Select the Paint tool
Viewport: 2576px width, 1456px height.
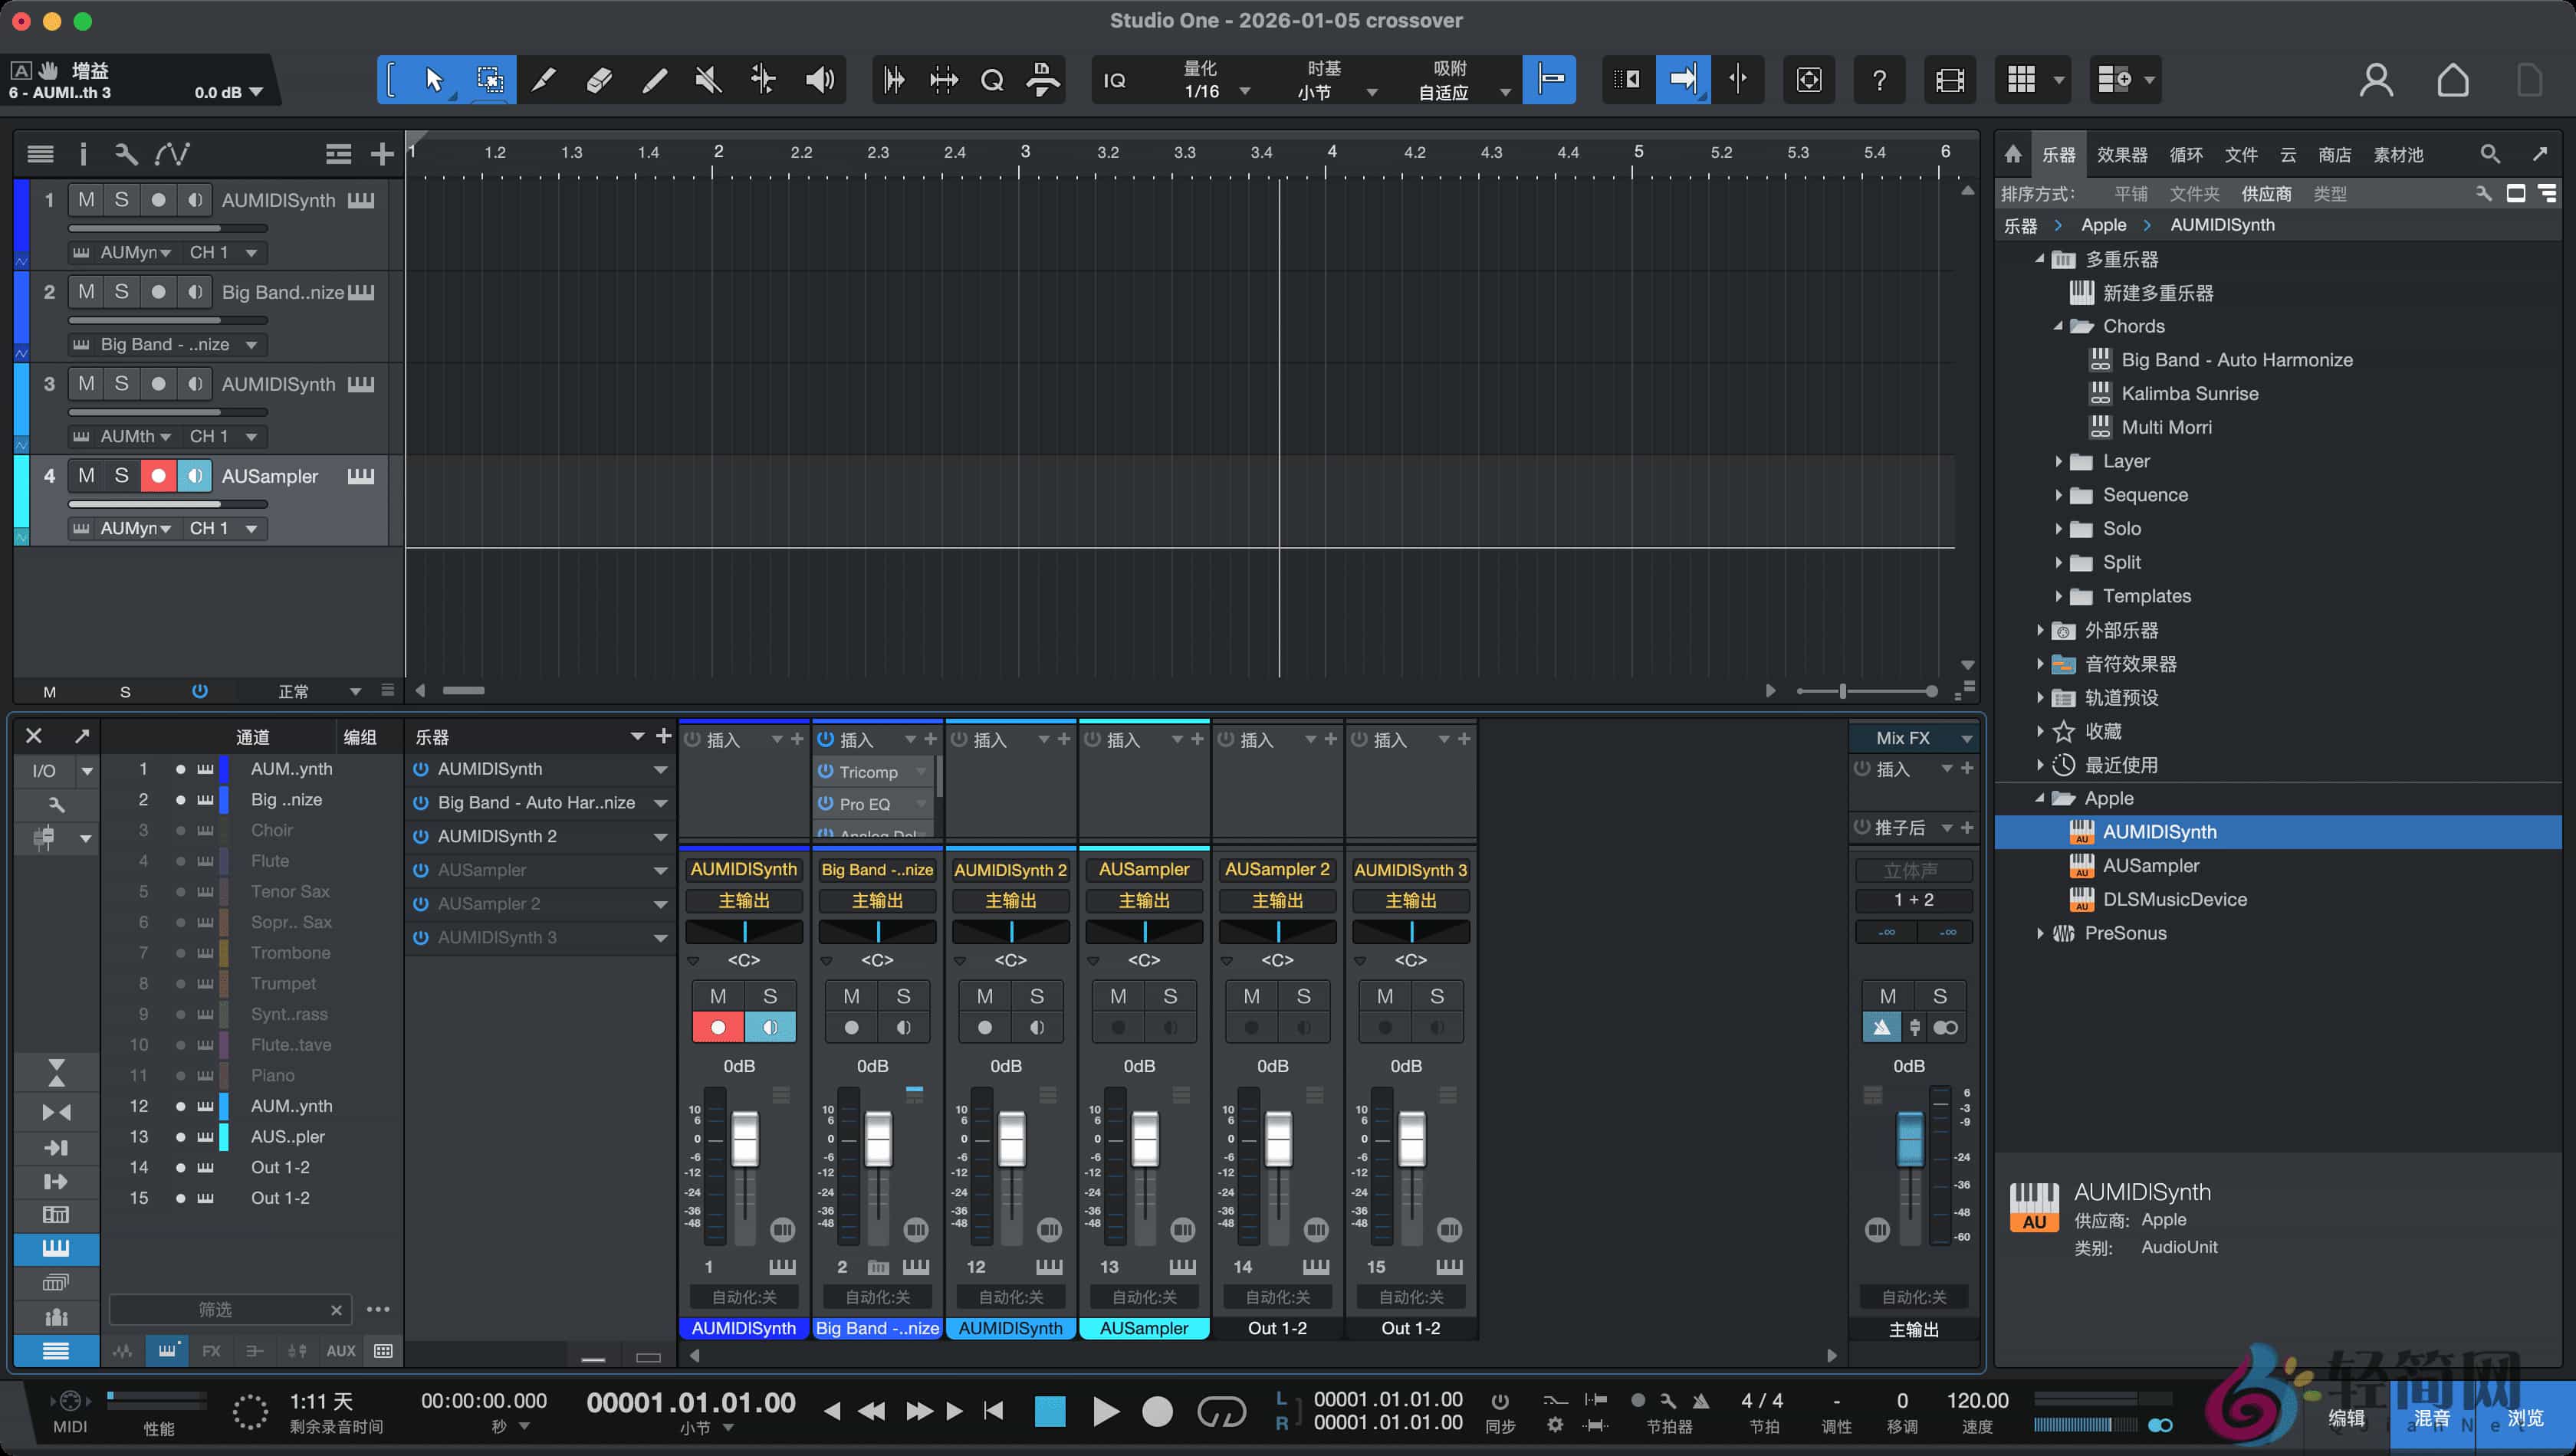pyautogui.click(x=653, y=79)
